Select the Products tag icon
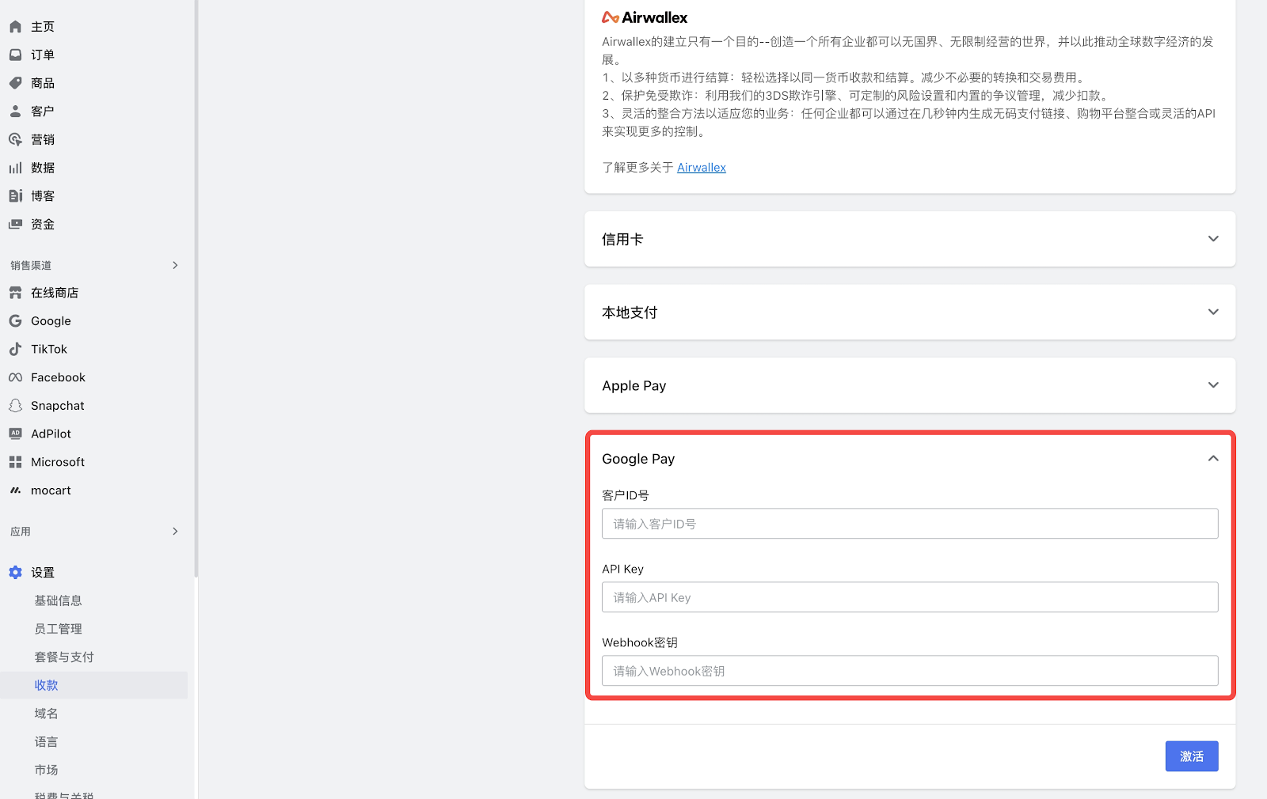The height and width of the screenshot is (799, 1267). [x=15, y=83]
